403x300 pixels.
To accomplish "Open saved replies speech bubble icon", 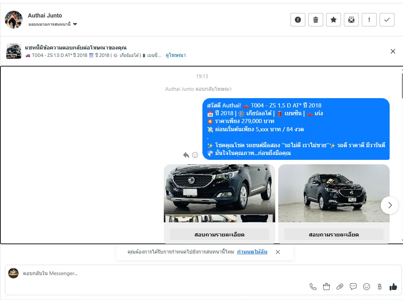I will click(x=353, y=287).
